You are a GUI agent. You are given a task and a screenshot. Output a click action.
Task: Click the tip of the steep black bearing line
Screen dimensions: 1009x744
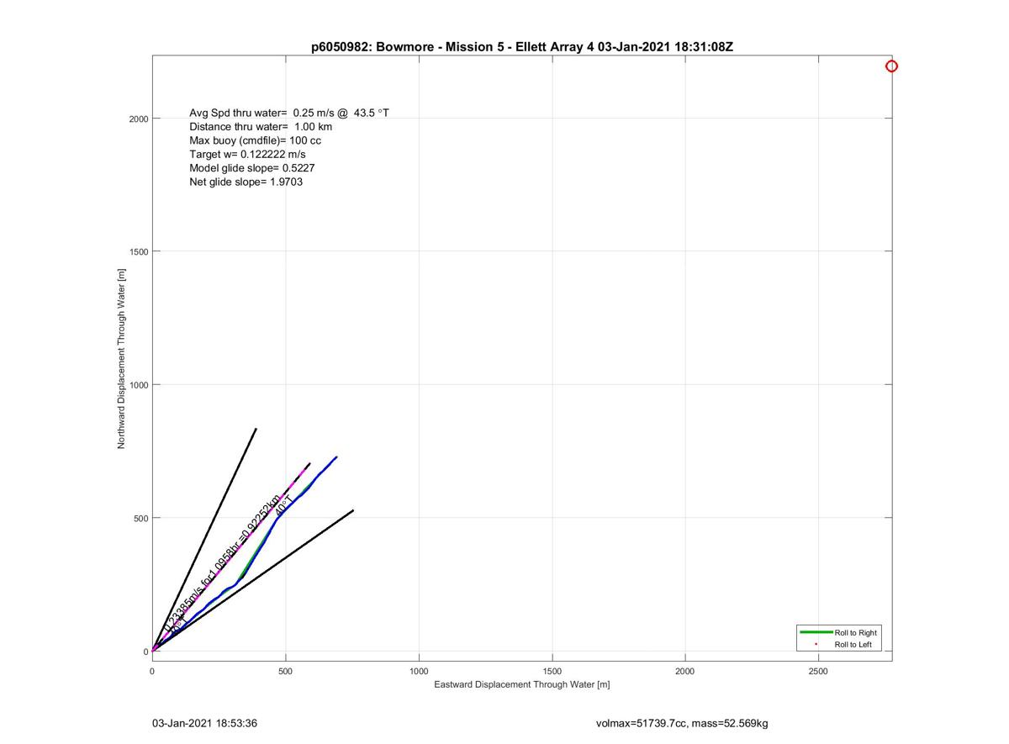pos(256,429)
